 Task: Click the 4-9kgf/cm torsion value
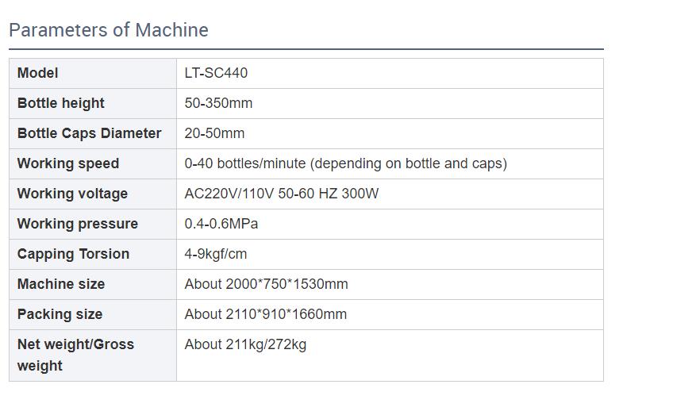click(x=216, y=254)
